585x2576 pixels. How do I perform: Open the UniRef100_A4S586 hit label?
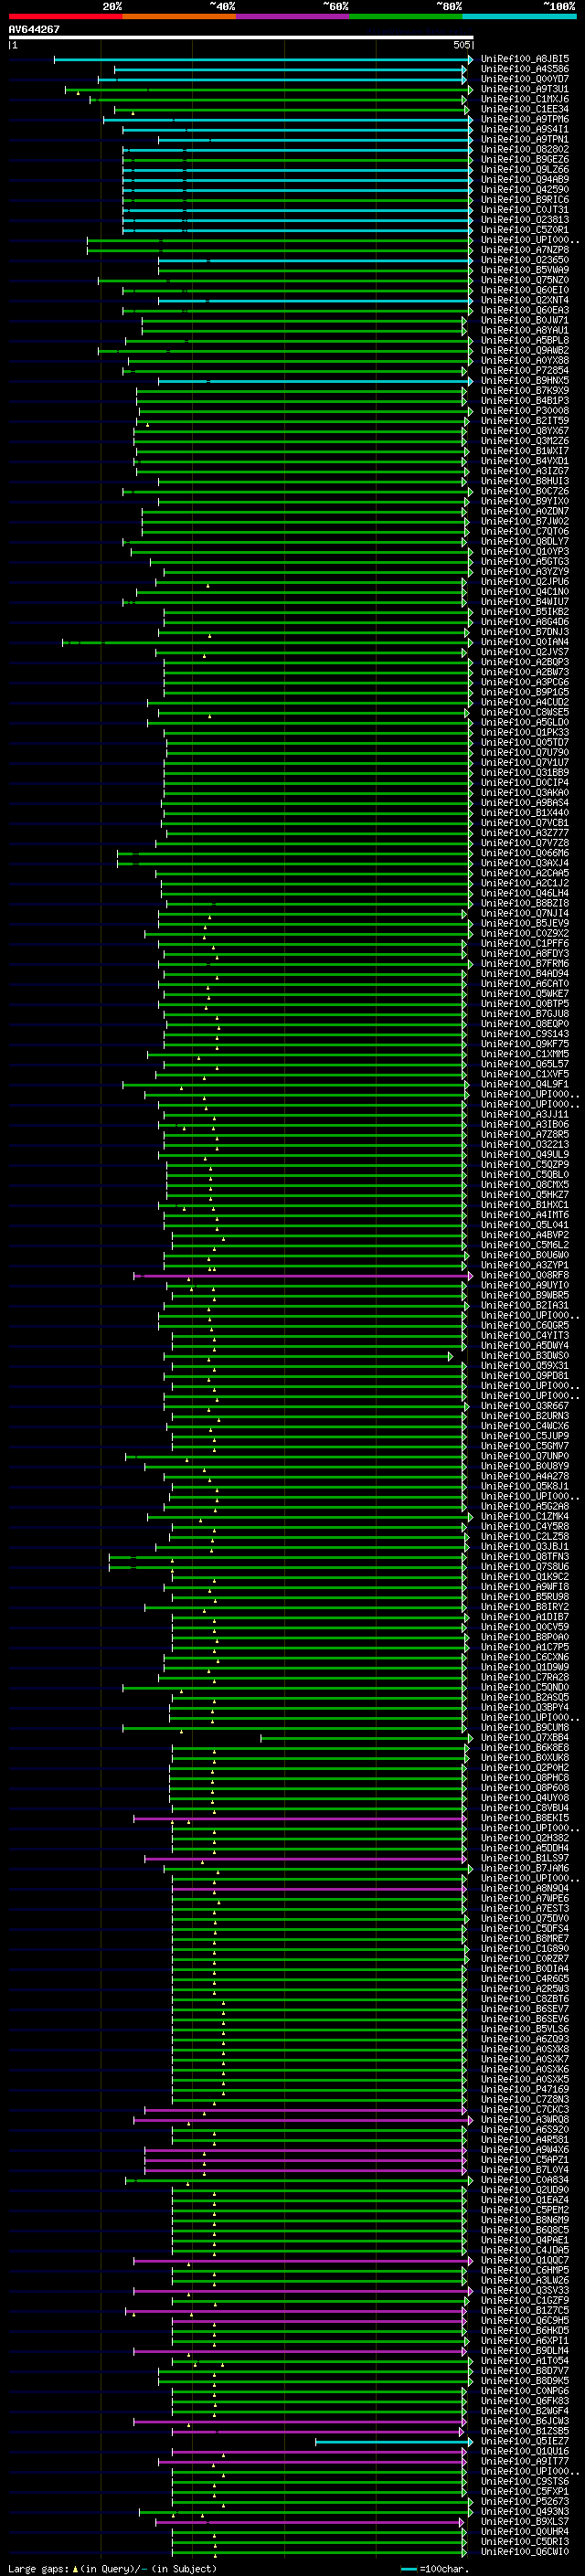[525, 69]
